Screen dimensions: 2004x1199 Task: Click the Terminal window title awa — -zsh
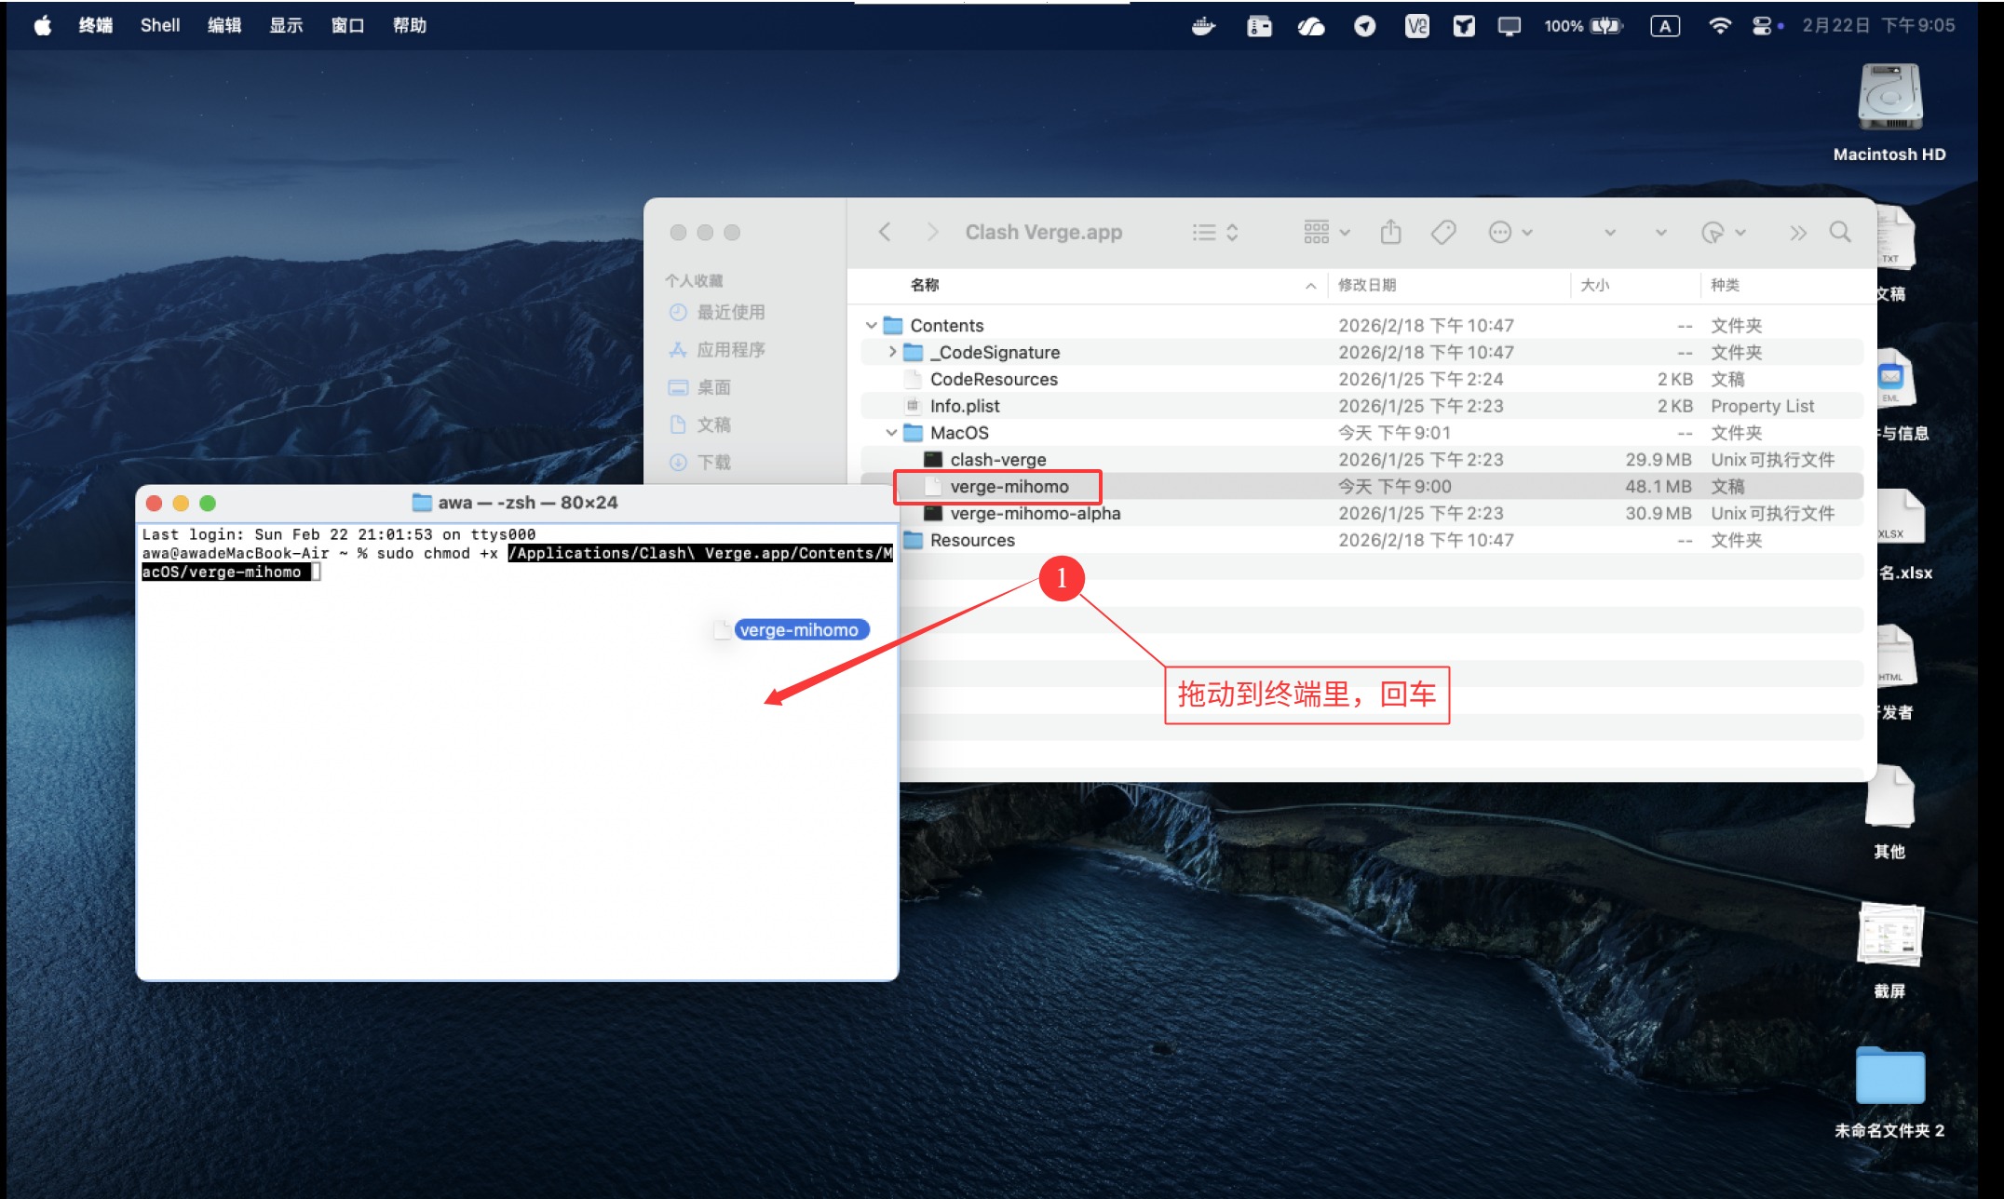click(x=527, y=503)
